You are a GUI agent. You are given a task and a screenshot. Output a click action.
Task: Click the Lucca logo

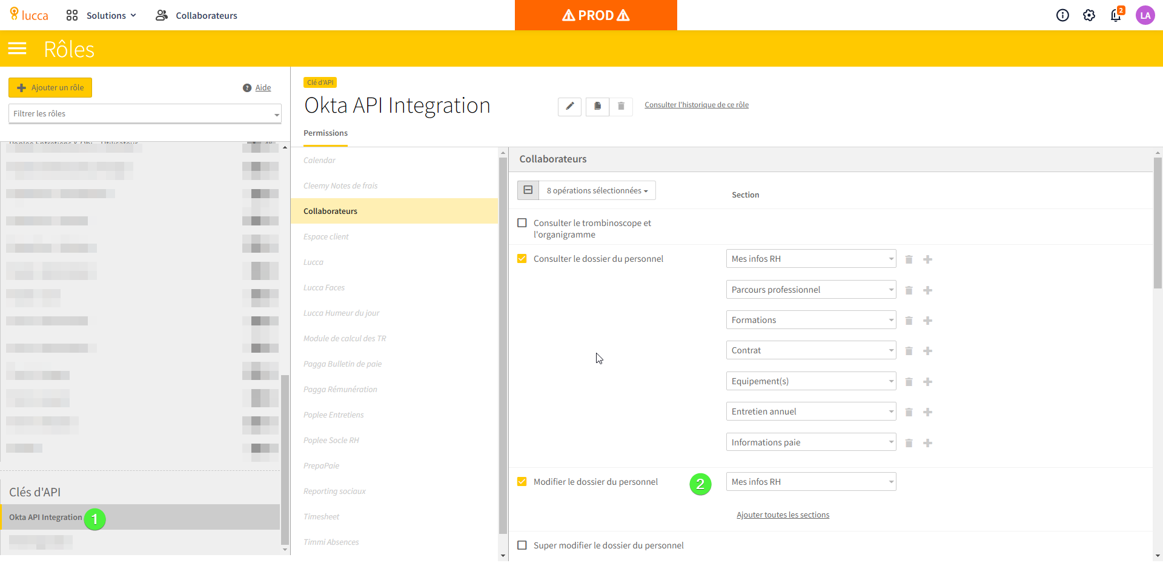tap(29, 15)
